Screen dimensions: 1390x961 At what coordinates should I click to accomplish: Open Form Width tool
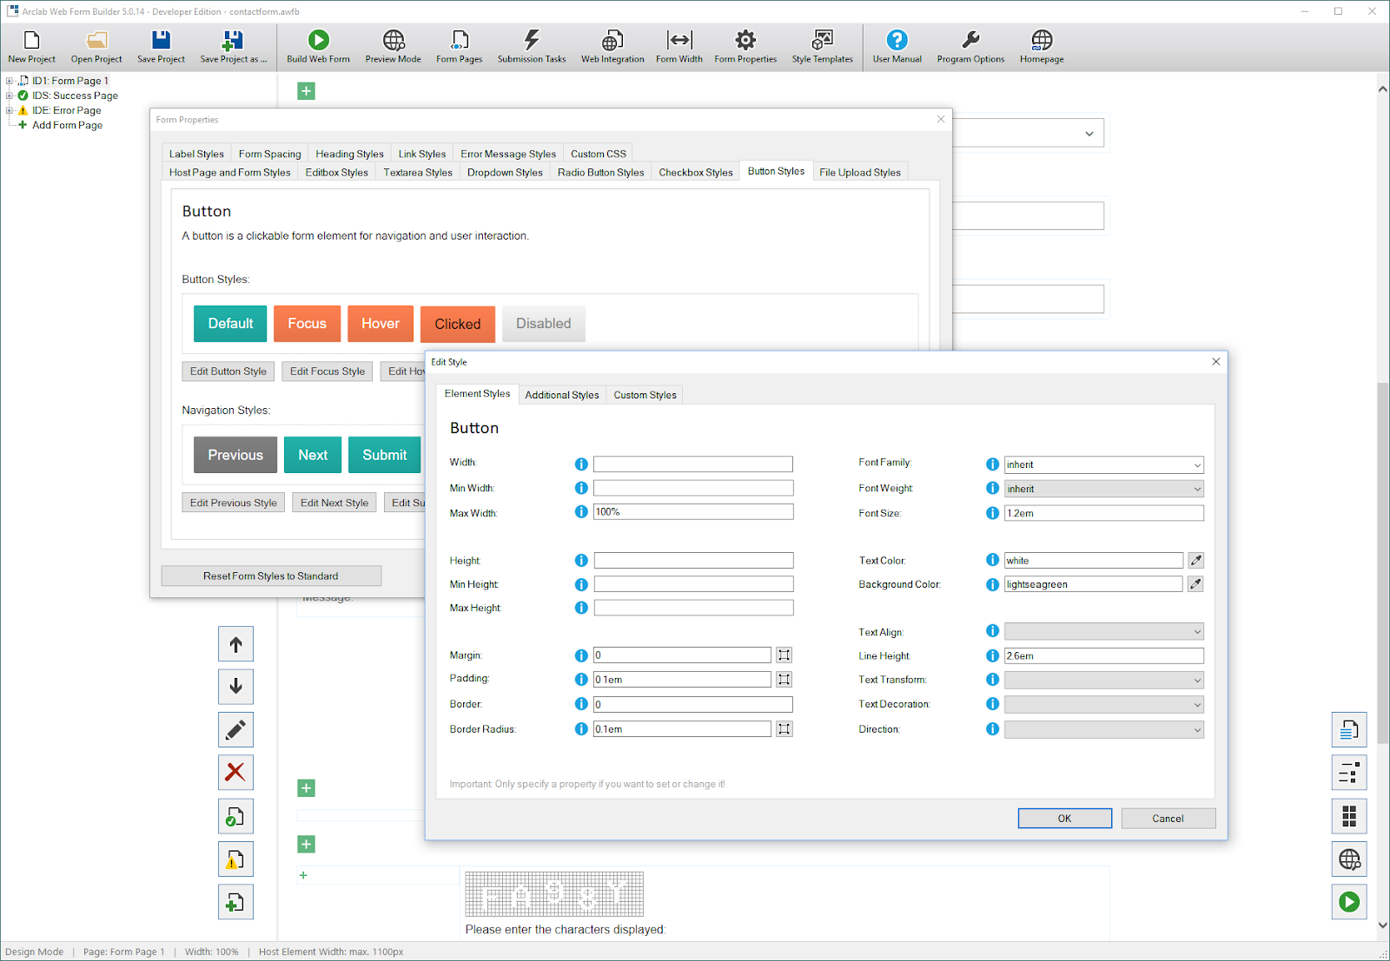pyautogui.click(x=678, y=47)
